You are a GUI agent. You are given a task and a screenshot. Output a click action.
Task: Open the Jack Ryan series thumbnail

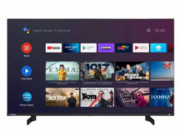(x=62, y=97)
